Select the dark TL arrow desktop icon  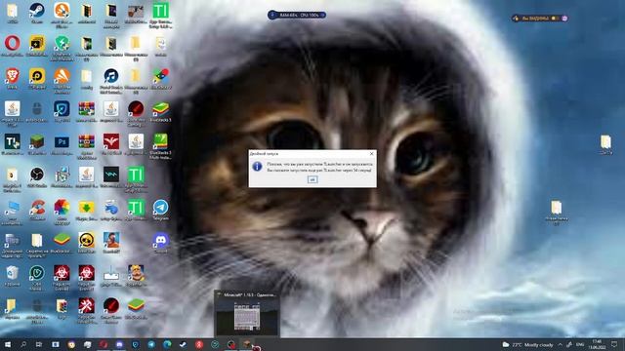13,144
